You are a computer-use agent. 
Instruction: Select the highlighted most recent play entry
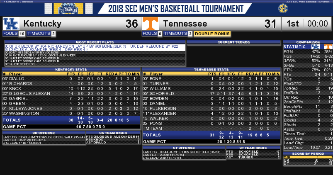(95, 48)
